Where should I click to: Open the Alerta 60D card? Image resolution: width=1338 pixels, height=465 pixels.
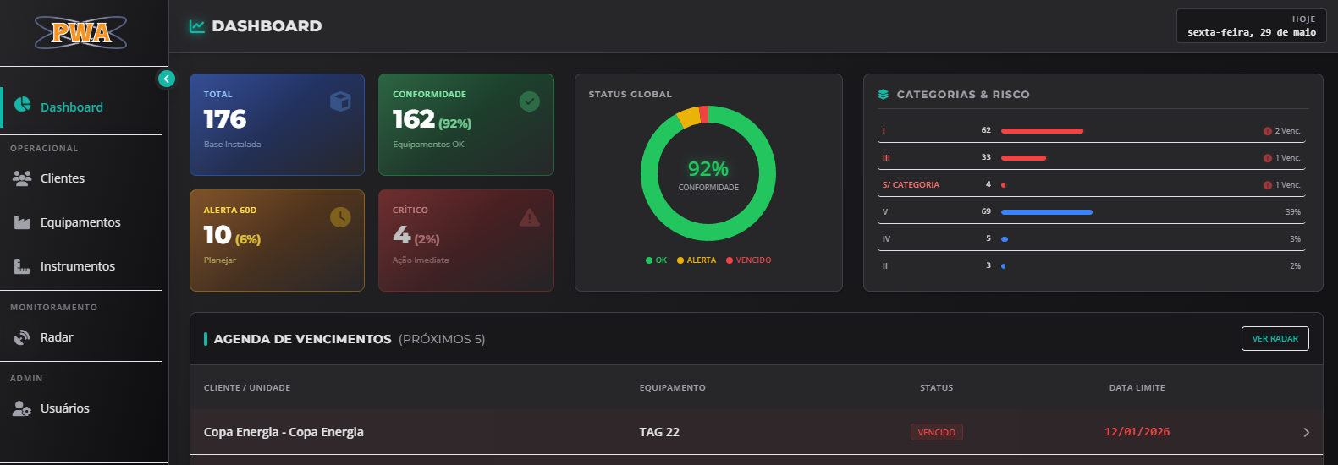pos(277,240)
